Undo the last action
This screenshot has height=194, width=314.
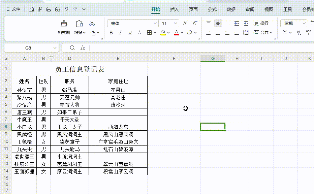pyautogui.click(x=66, y=9)
